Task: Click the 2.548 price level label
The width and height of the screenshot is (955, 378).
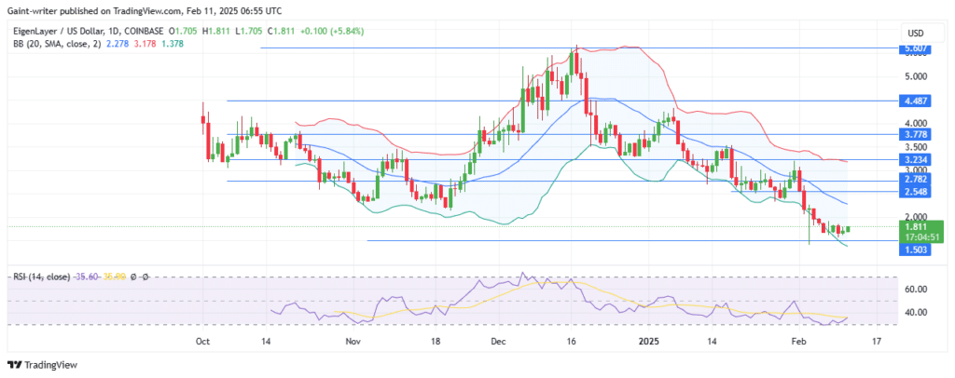Action: 914,192
